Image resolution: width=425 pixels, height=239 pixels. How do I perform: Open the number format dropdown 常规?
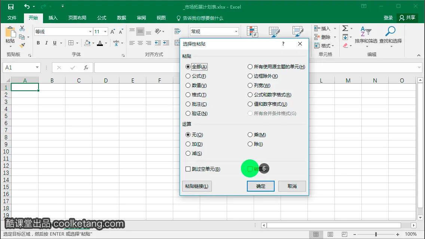(x=236, y=32)
